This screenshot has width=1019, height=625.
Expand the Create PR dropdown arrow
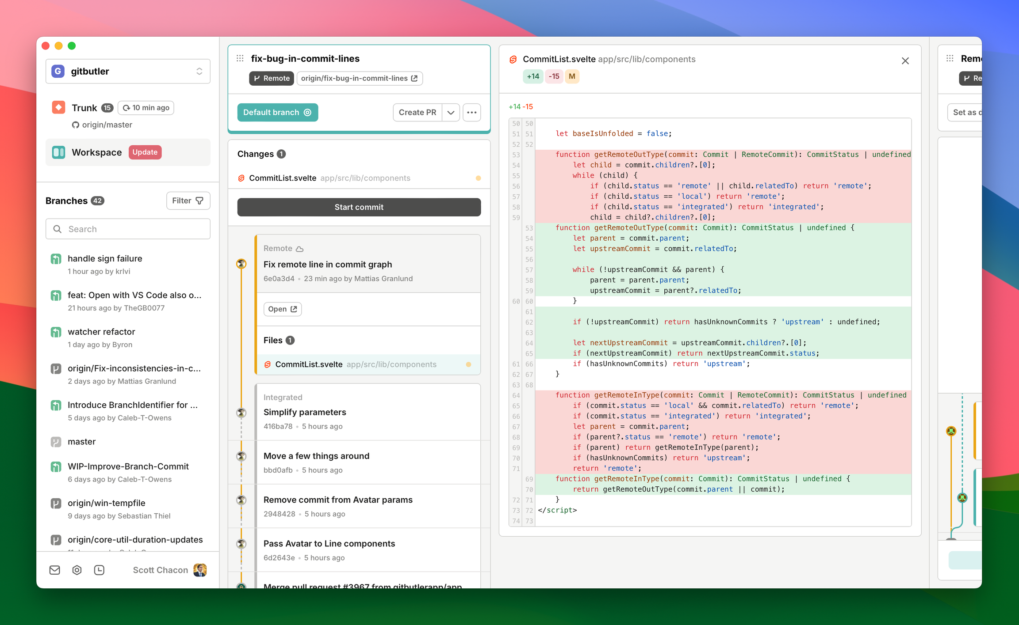click(x=451, y=112)
